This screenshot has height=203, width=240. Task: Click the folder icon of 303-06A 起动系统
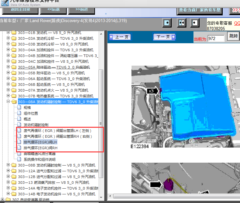point(14,79)
